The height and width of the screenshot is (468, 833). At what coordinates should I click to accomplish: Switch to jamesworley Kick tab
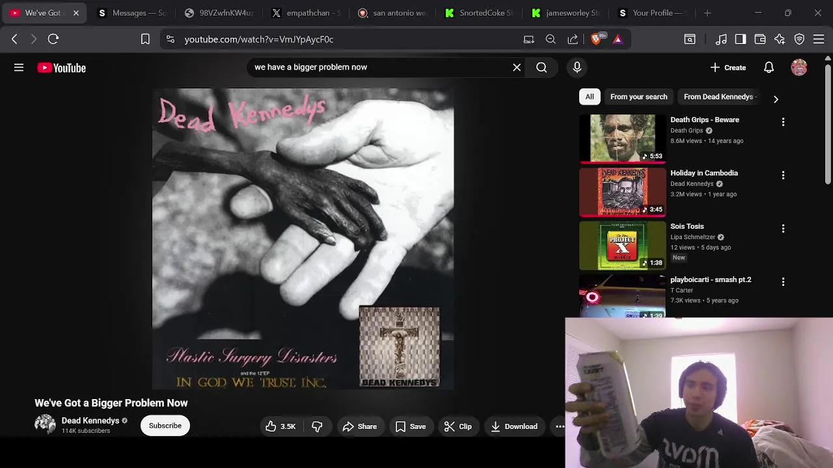(566, 13)
